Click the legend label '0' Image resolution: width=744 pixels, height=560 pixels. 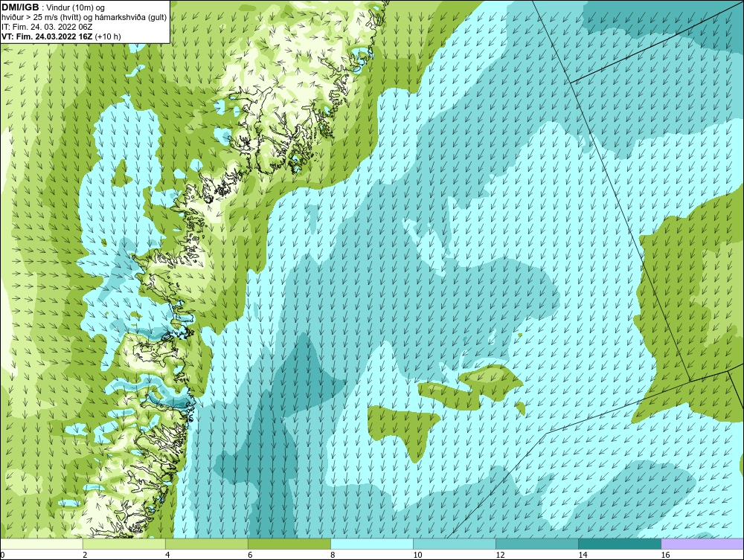3,555
